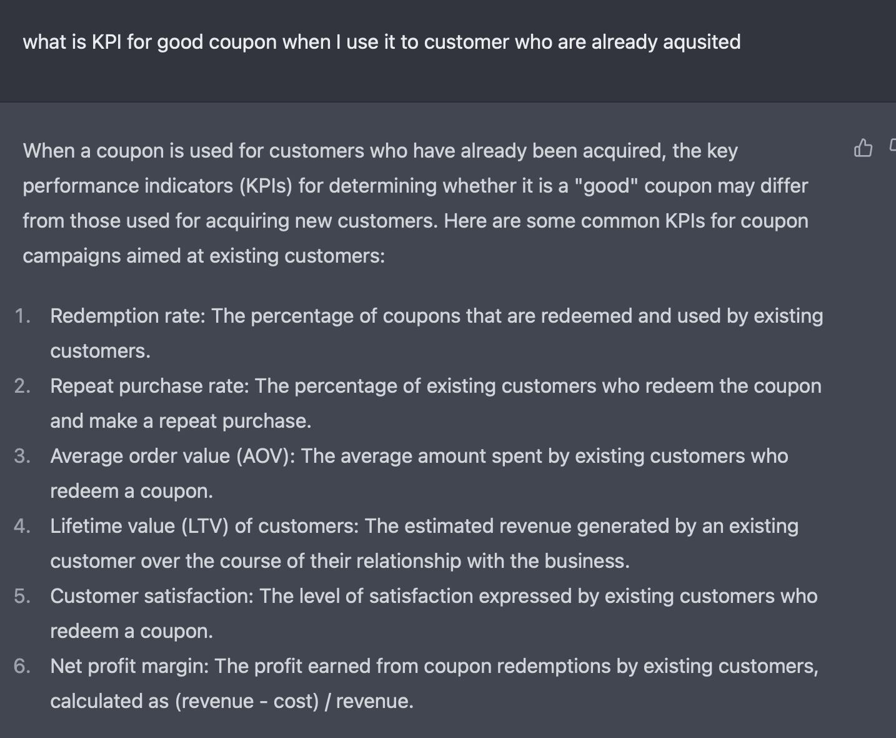Select the Customer satisfaction list item

[434, 614]
